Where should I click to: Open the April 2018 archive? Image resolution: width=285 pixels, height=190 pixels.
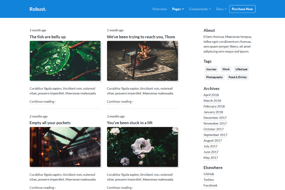[211, 95]
